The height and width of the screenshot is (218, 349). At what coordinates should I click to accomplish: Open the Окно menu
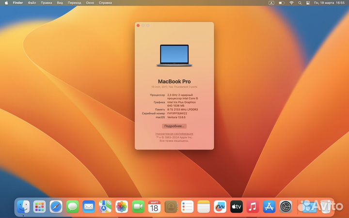coord(90,3)
